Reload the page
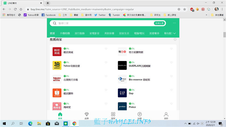 tap(15, 9)
